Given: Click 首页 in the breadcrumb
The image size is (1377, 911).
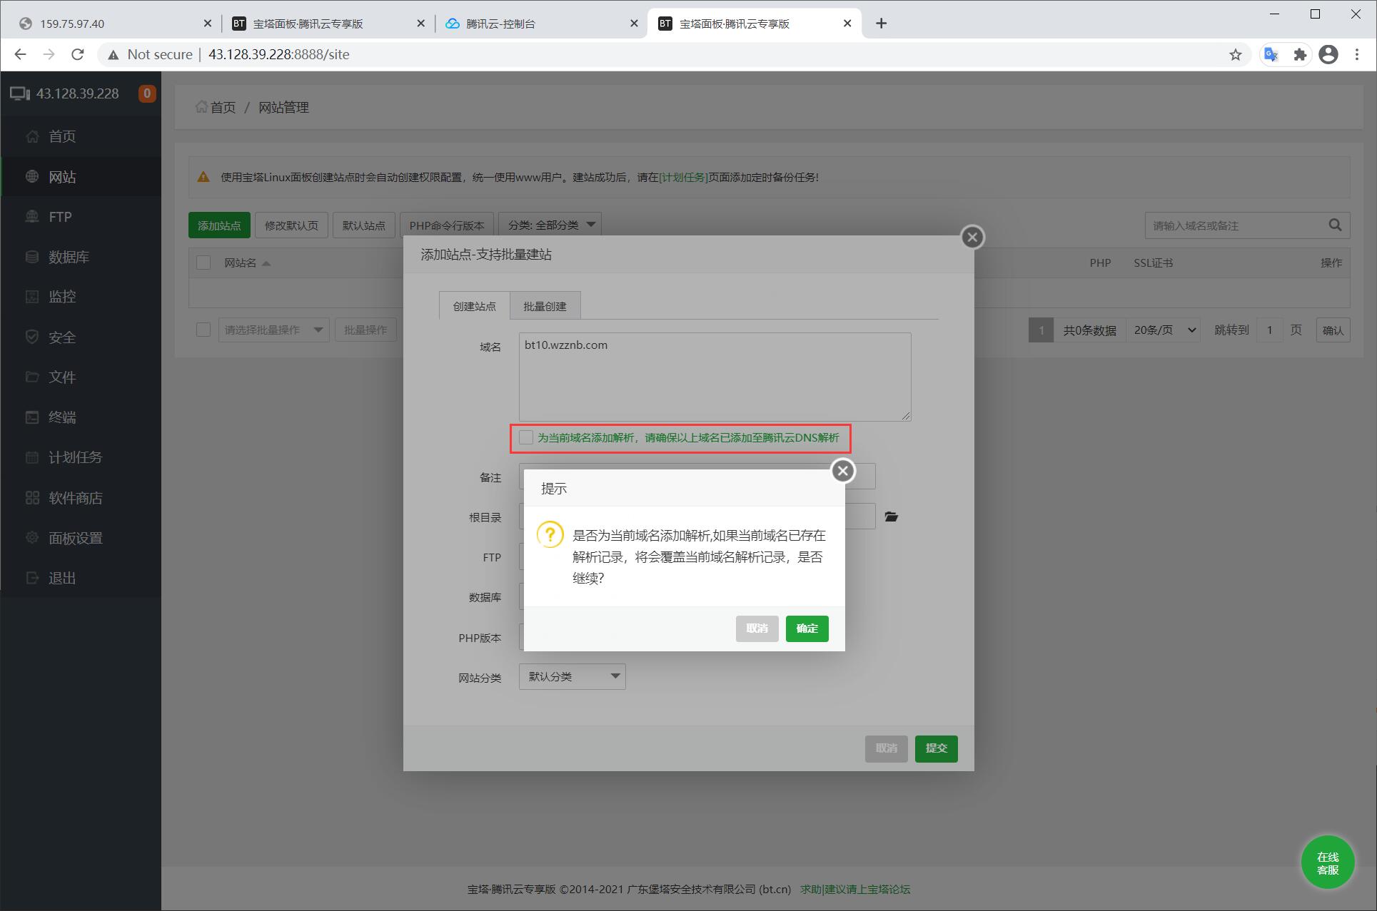Looking at the screenshot, I should 223,107.
